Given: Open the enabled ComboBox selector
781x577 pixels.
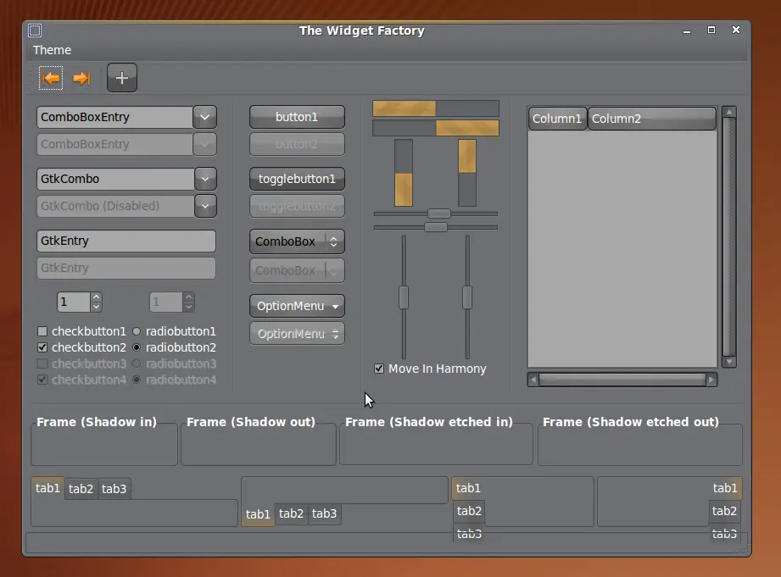Looking at the screenshot, I should 297,241.
